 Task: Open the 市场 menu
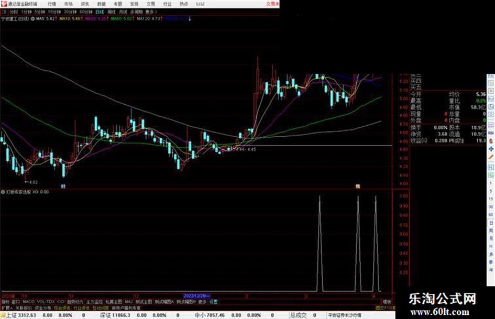click(68, 4)
